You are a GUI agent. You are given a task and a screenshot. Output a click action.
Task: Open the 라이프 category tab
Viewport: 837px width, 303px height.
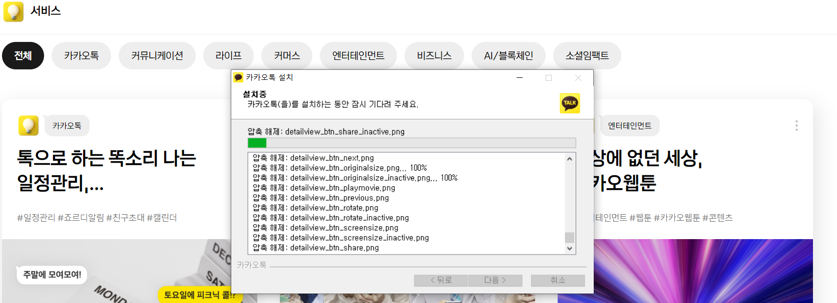[x=228, y=55]
